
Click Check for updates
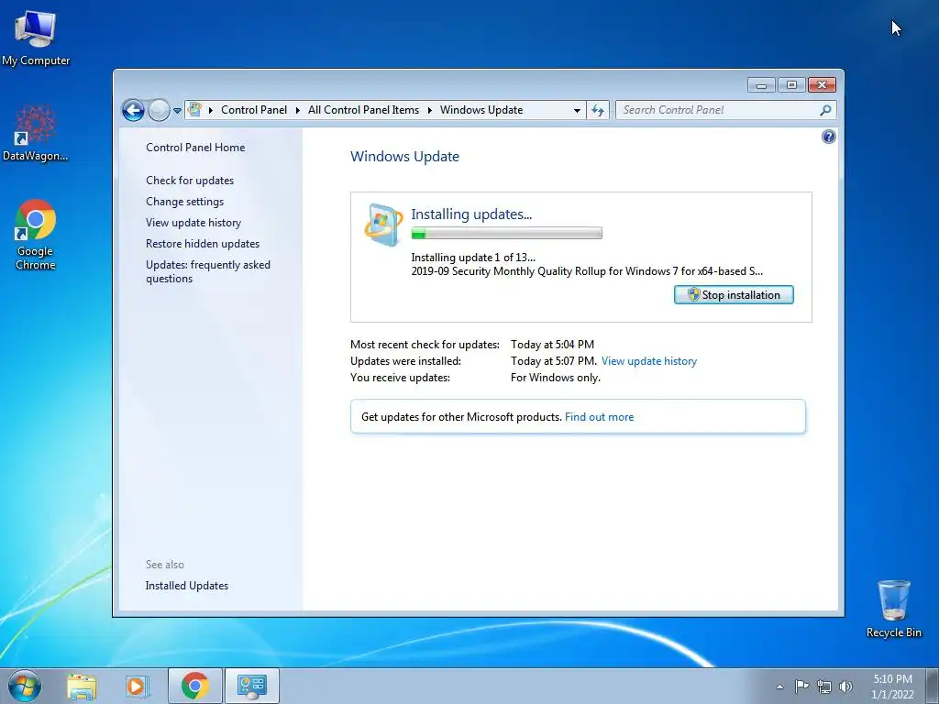pyautogui.click(x=190, y=181)
